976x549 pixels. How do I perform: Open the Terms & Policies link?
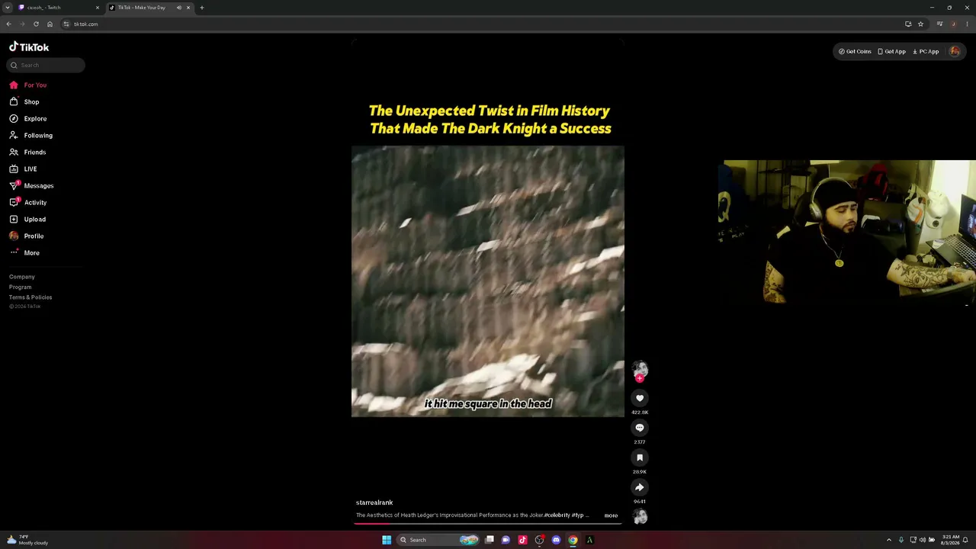pyautogui.click(x=30, y=297)
